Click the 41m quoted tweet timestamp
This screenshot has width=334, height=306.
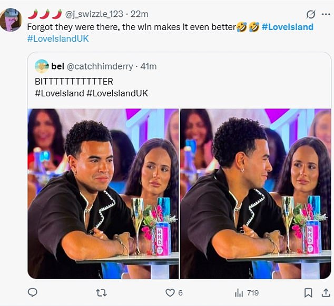[149, 66]
